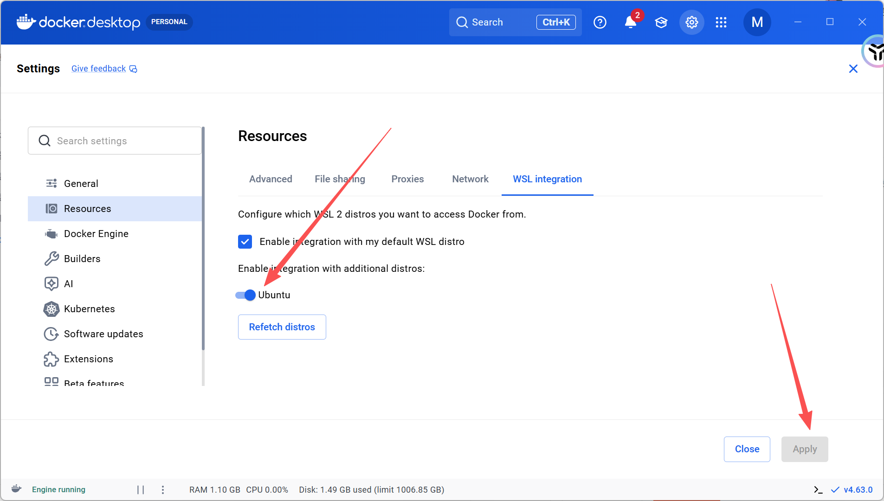Viewport: 884px width, 501px height.
Task: Click the Software updates clock icon
Action: tap(51, 334)
